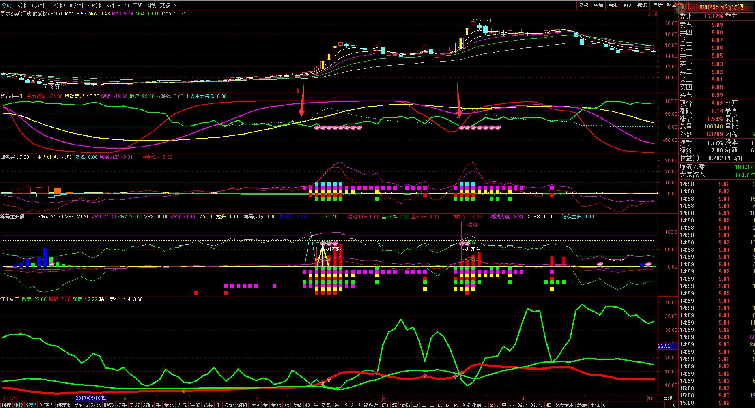Click the plus zoom-in button at bottom
The width and height of the screenshot is (755, 408).
pyautogui.click(x=660, y=405)
